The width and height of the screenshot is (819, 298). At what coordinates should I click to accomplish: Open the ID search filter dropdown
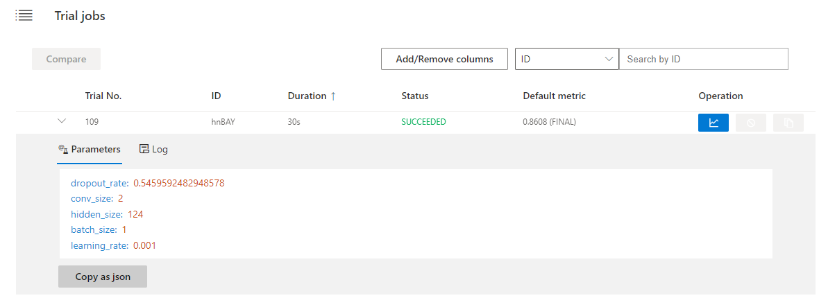pyautogui.click(x=566, y=59)
